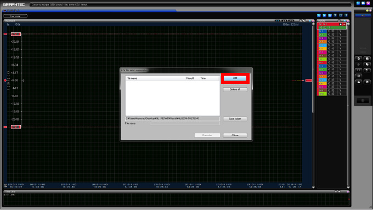Viewport: 373px width, 210px height.
Task: Click the printer icon in right side panel
Action: 367,59
